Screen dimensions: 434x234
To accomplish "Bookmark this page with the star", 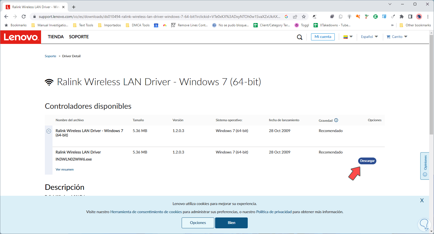I will coord(304,17).
